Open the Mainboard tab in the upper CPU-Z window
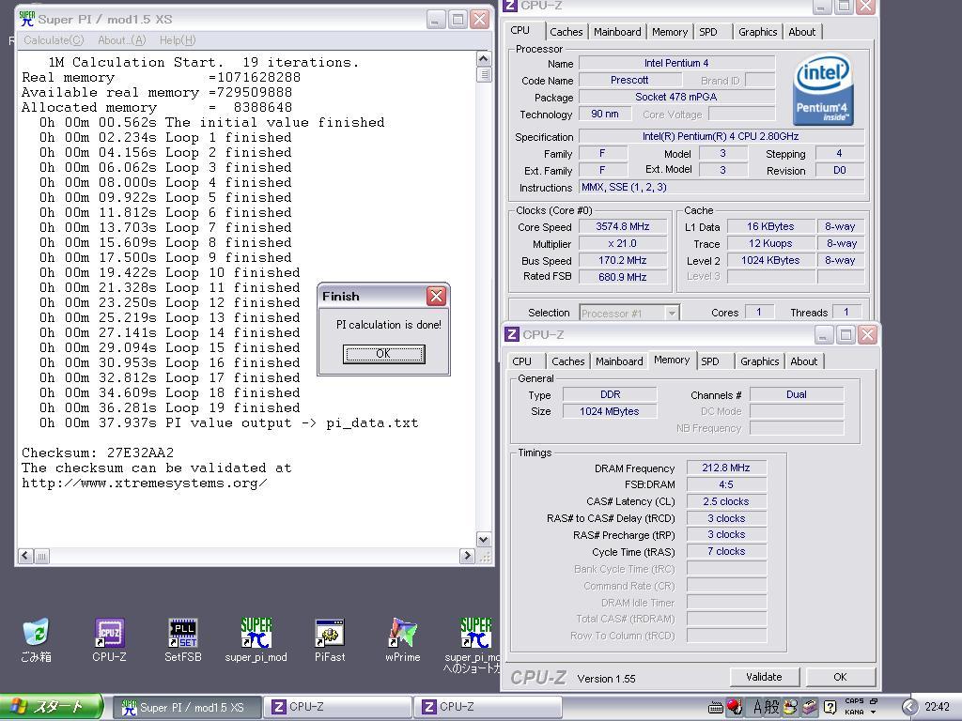962x721 pixels. pyautogui.click(x=617, y=32)
